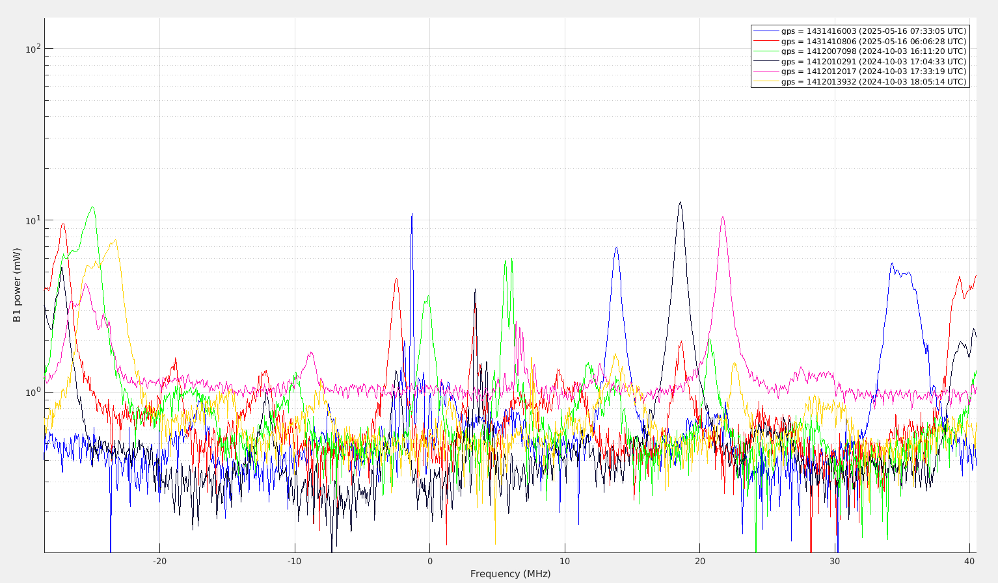
Task: Click the Frequency (MHz) axis label
Action: point(510,574)
